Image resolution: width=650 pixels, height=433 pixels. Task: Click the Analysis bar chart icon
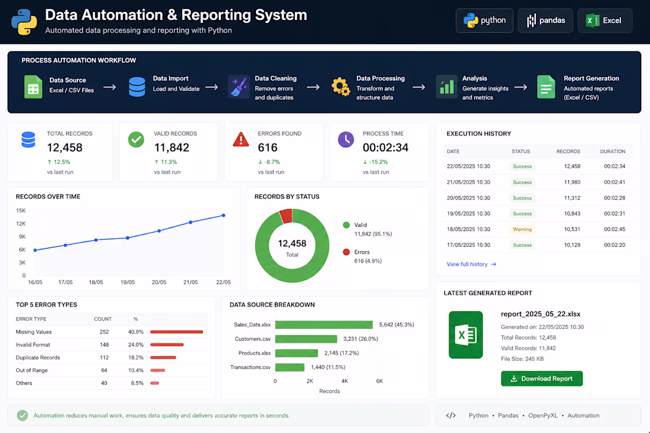(446, 87)
